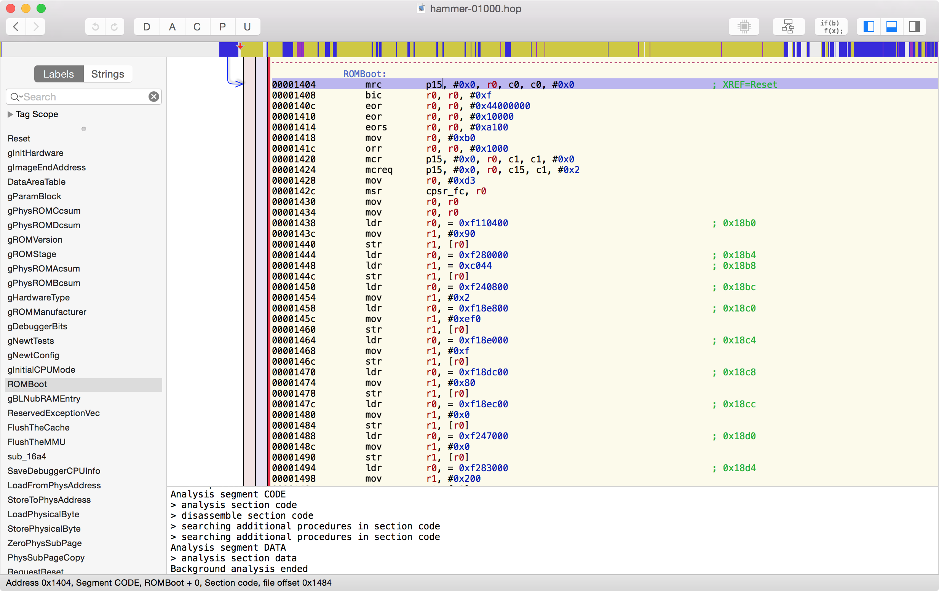Navigate forward with the right arrow button

click(36, 27)
